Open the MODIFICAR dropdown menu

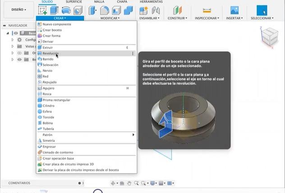(110, 18)
